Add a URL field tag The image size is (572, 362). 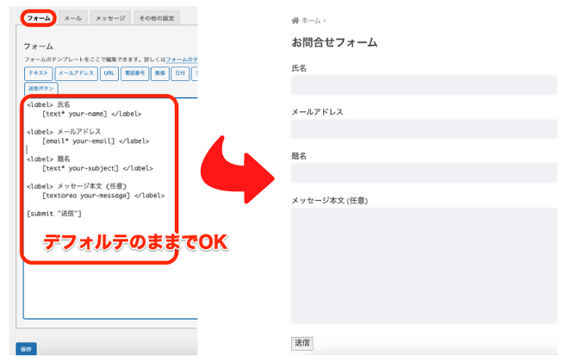coord(109,73)
